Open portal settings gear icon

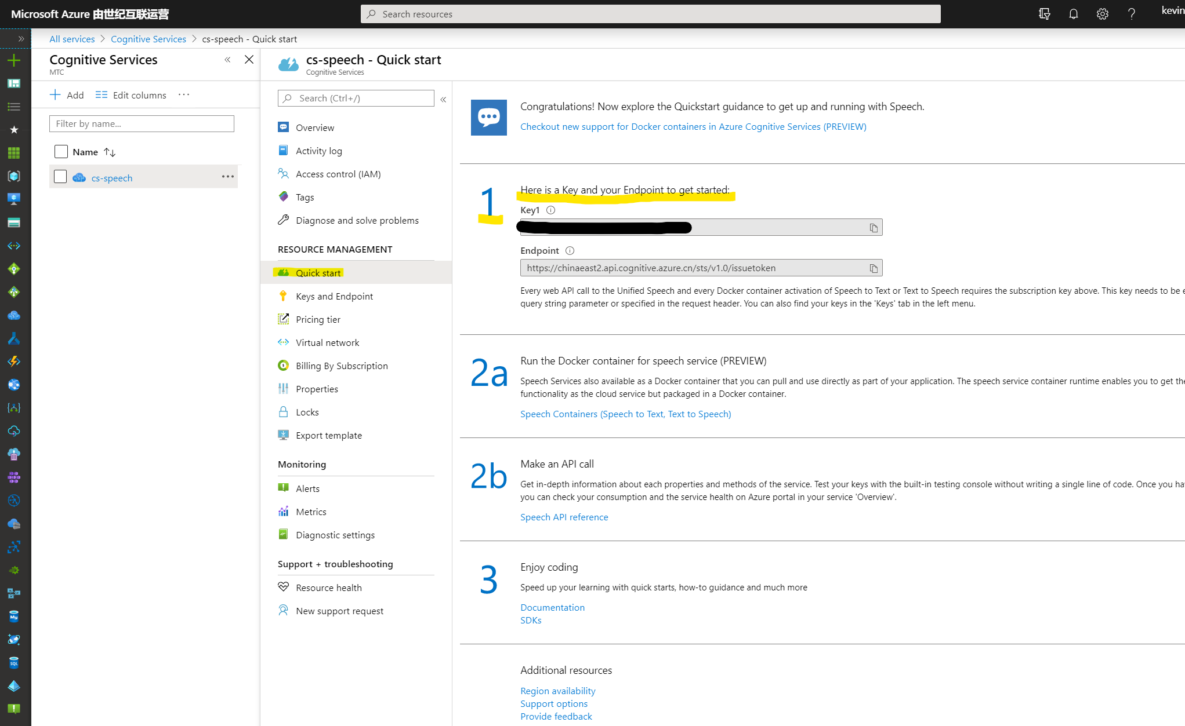[1102, 14]
